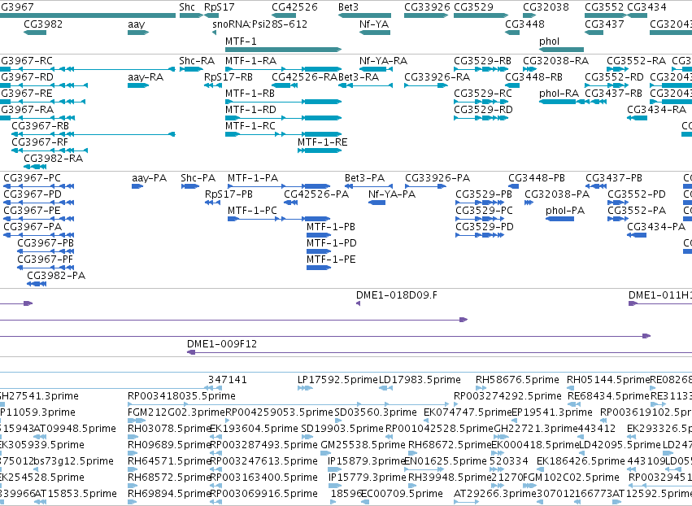The height and width of the screenshot is (506, 692).
Task: Select the CG3967-PF protein label
Action: point(46,260)
